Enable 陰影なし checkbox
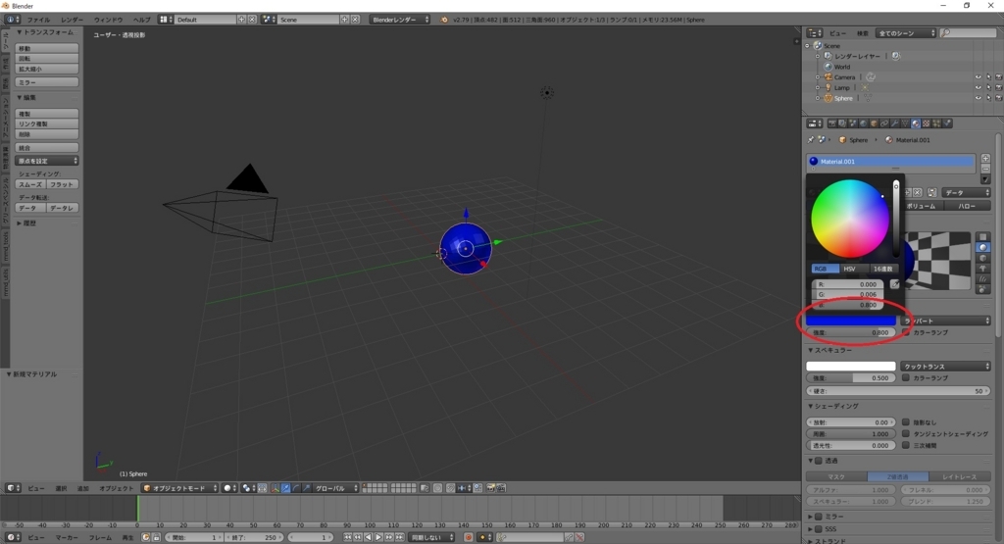Viewport: 1004px width, 544px height. pyautogui.click(x=906, y=422)
